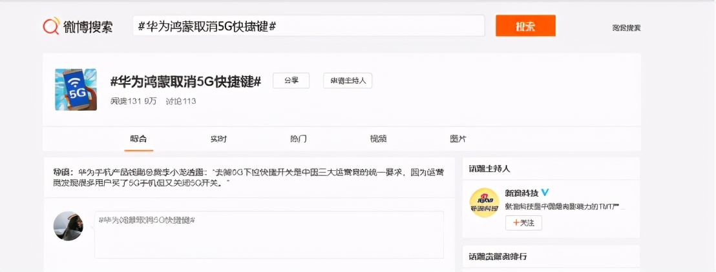
Task: Click the topic contributor ranking heading
Action: 498,257
